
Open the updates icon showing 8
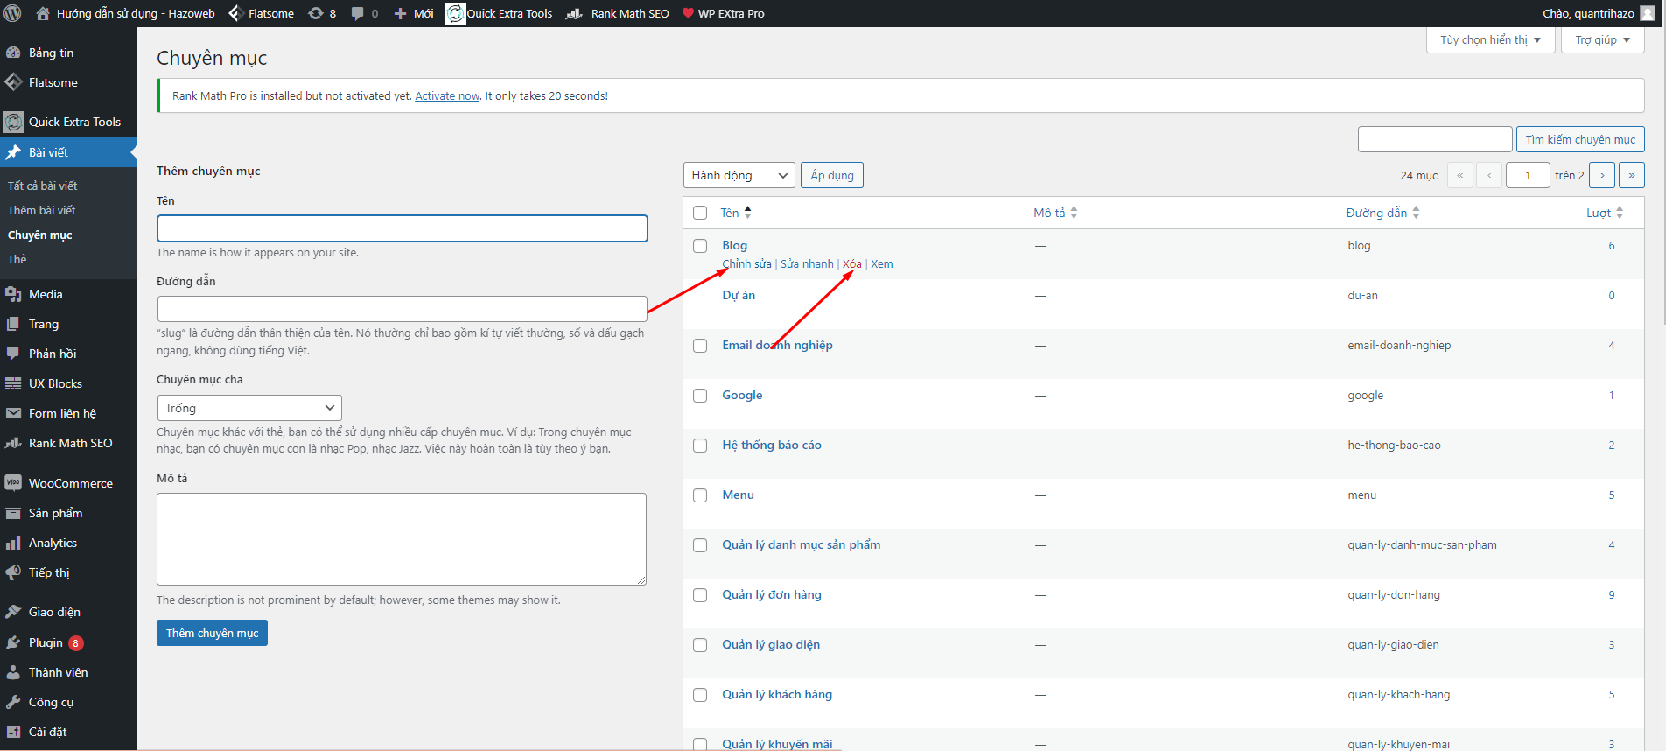point(316,13)
